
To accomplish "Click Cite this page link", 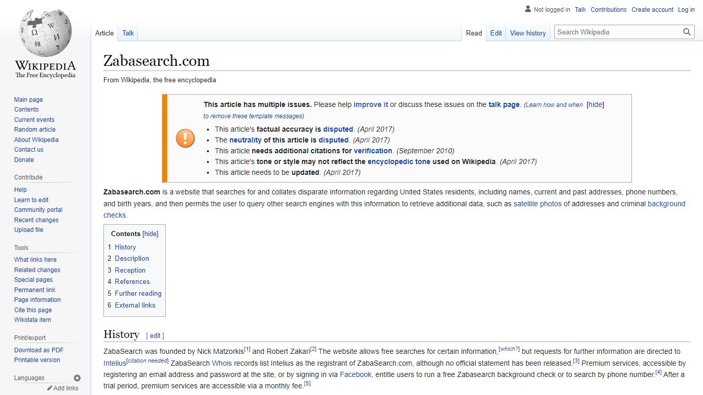I will coord(33,310).
